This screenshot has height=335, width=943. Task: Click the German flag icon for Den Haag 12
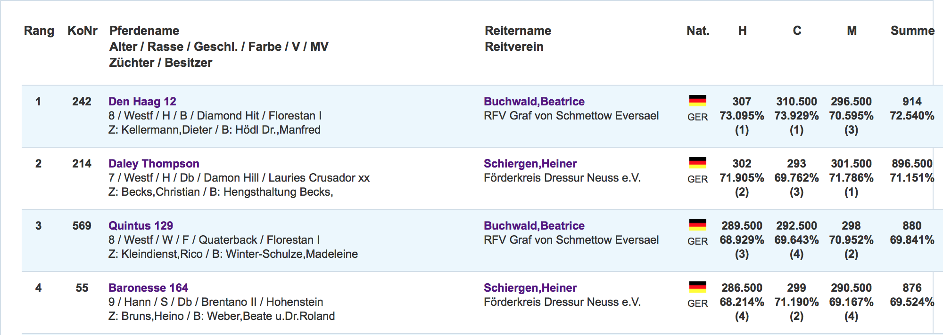tap(697, 101)
